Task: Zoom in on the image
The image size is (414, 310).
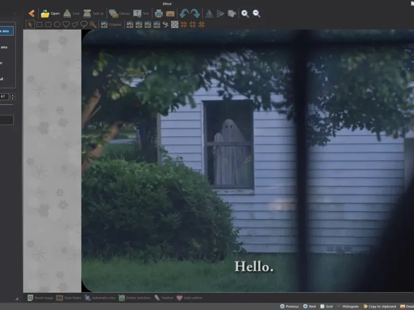Action: 245,13
